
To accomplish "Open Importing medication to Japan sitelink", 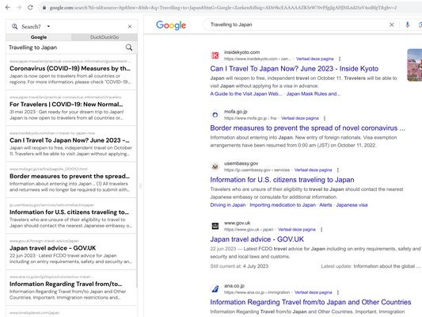I will [x=283, y=205].
